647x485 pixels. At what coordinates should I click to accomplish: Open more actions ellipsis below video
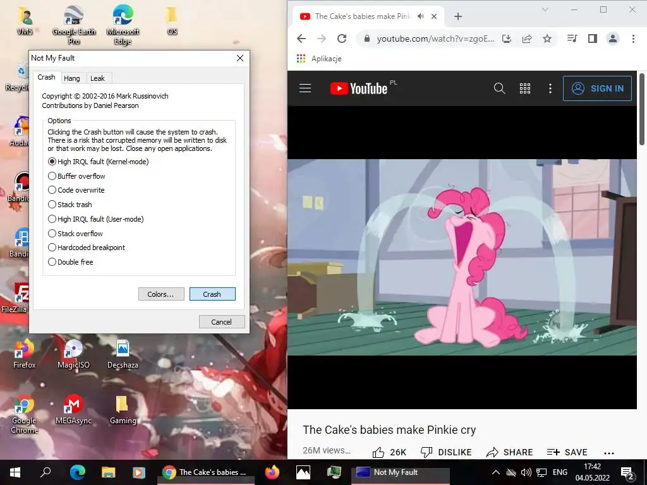pyautogui.click(x=609, y=453)
